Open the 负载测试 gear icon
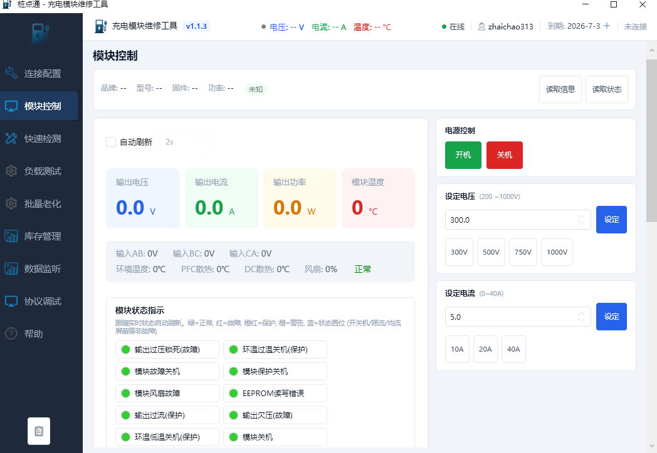This screenshot has height=453, width=657. click(11, 171)
